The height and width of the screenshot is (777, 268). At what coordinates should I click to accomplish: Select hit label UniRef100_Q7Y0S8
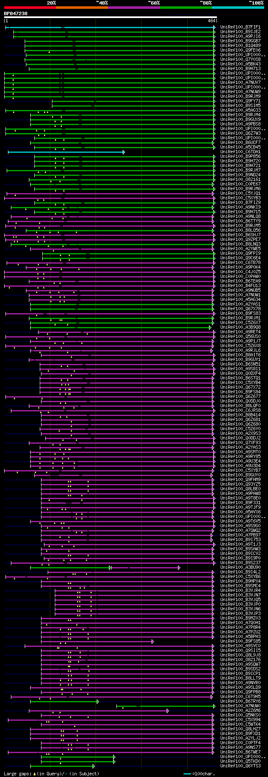point(240,60)
